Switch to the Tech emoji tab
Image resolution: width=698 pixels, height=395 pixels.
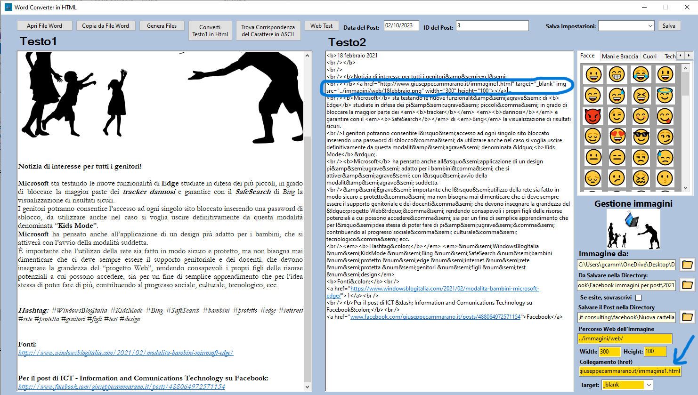[x=670, y=56]
